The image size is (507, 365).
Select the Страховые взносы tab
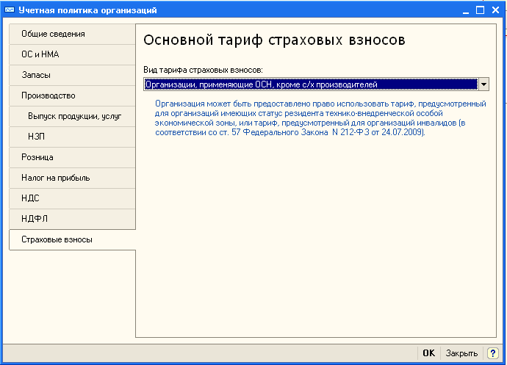[x=72, y=239]
